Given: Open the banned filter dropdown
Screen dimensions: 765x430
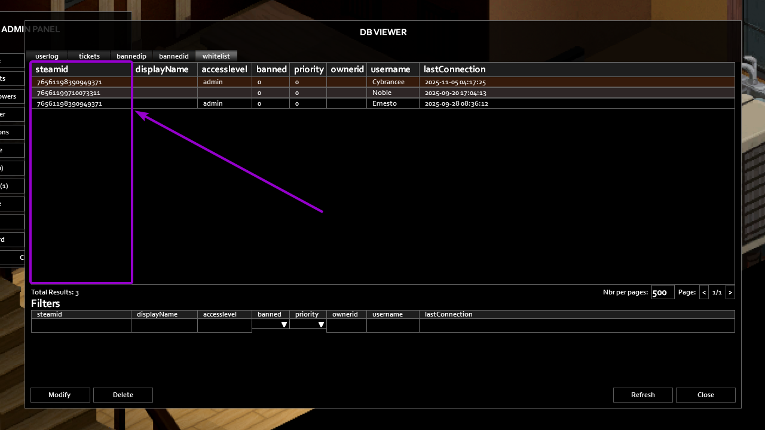Looking at the screenshot, I should 284,324.
